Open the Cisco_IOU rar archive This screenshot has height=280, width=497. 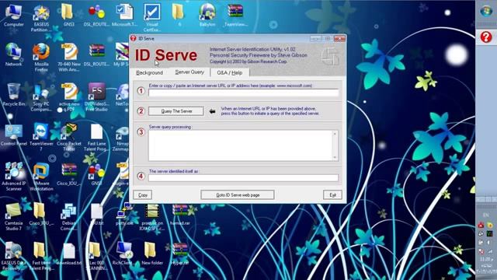coord(68,174)
